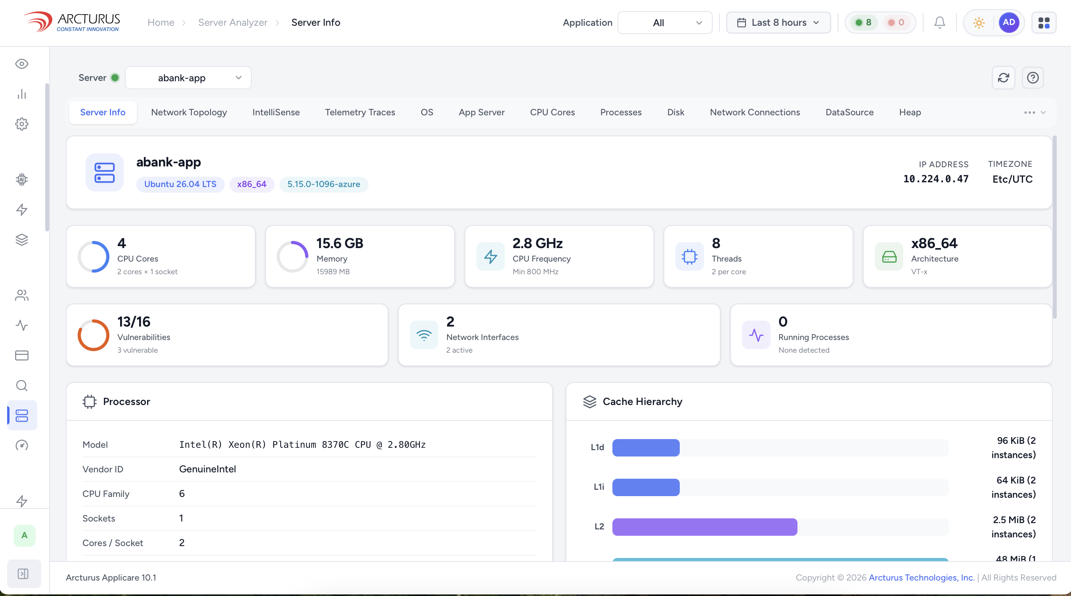Toggle the sidebar collapse button

(x=24, y=574)
